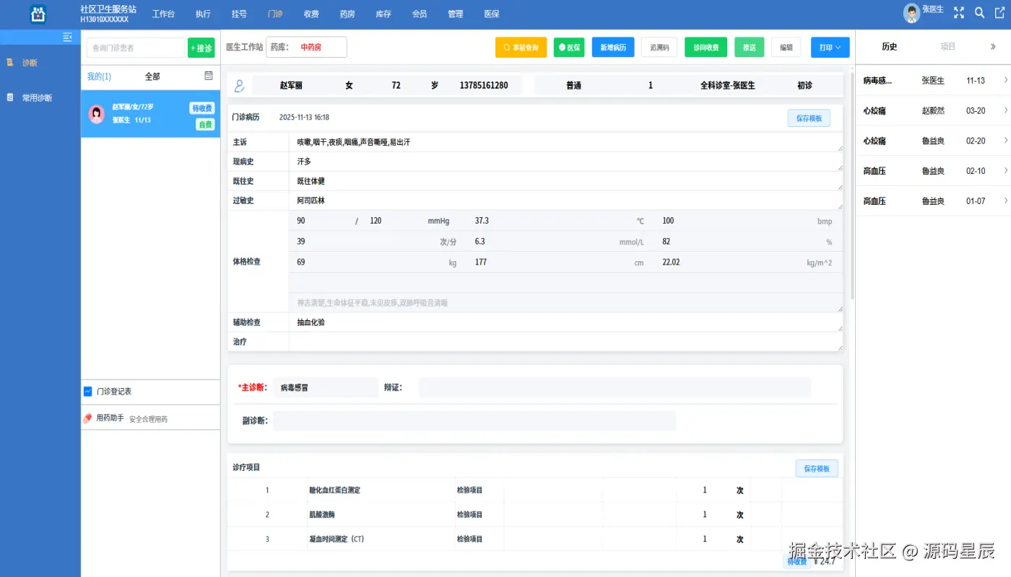Image resolution: width=1011 pixels, height=577 pixels.
Task: Click the 辅助检查 field showing 抽血化验
Action: tap(565, 322)
